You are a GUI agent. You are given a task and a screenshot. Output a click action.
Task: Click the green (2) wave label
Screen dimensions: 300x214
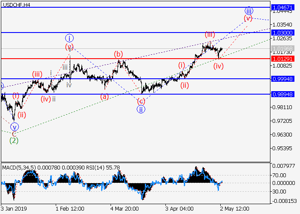14,140
